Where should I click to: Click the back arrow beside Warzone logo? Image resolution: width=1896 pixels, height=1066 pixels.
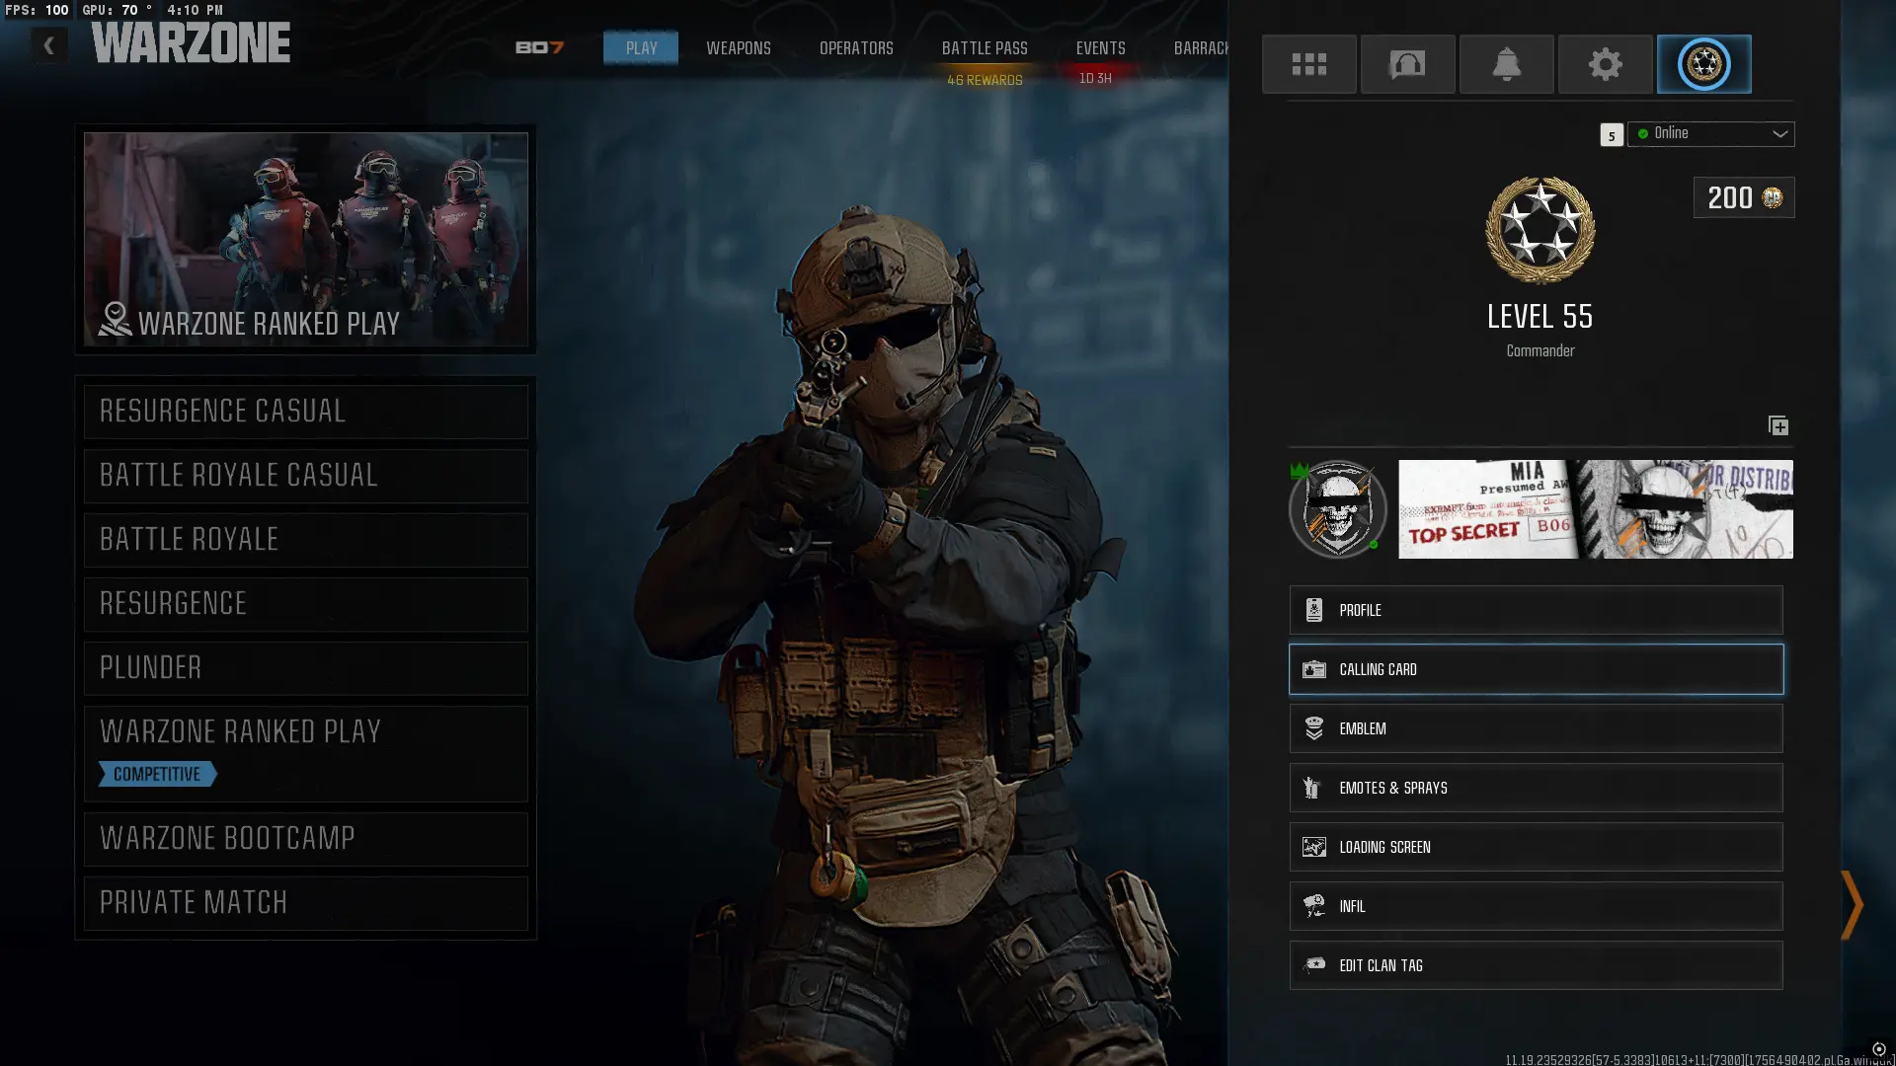[x=48, y=45]
